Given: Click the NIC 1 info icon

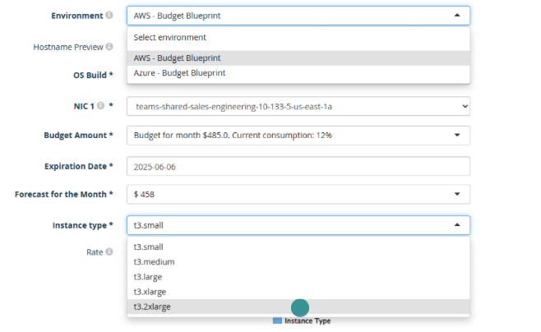Looking at the screenshot, I should [100, 105].
